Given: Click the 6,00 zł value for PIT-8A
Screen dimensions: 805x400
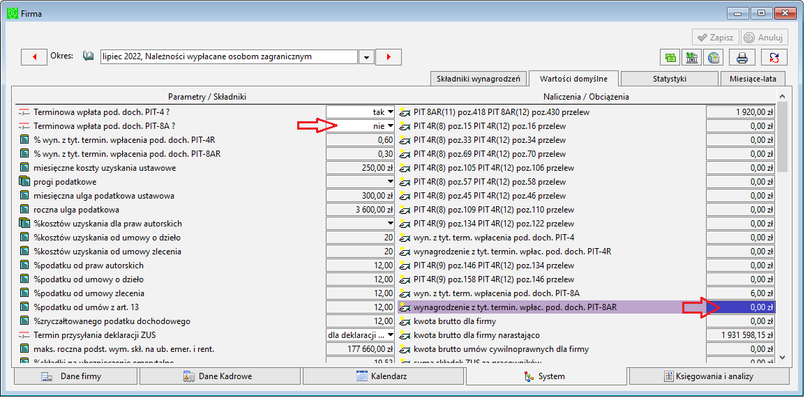Looking at the screenshot, I should click(740, 293).
